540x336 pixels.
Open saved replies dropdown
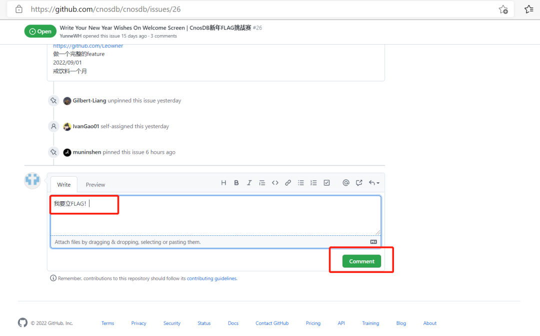[x=374, y=183]
